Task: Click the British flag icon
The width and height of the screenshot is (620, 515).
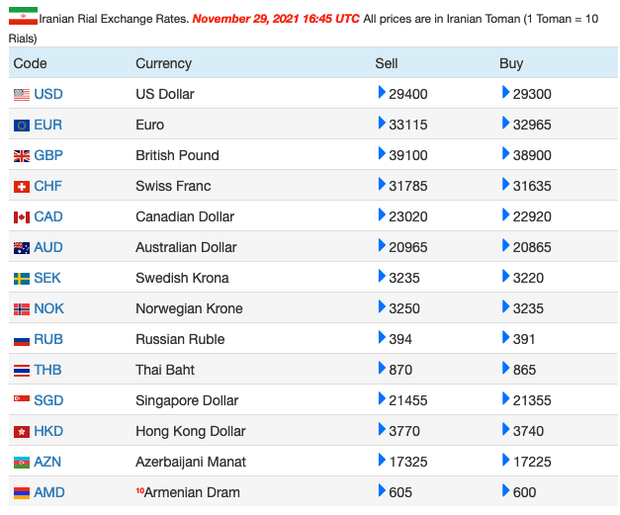Action: [22, 156]
